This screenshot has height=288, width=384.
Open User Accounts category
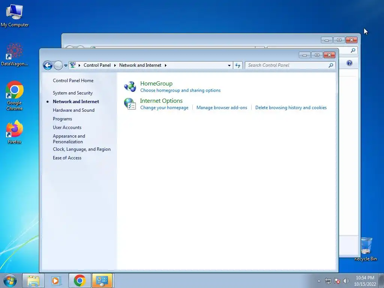click(67, 127)
